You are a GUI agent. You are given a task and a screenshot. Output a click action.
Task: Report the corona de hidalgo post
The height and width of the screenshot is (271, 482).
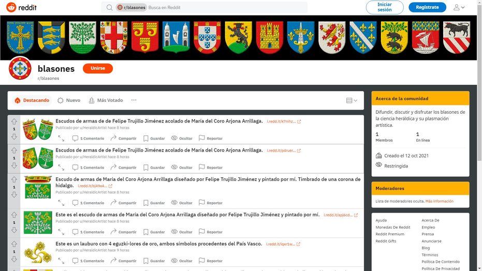[211, 203]
